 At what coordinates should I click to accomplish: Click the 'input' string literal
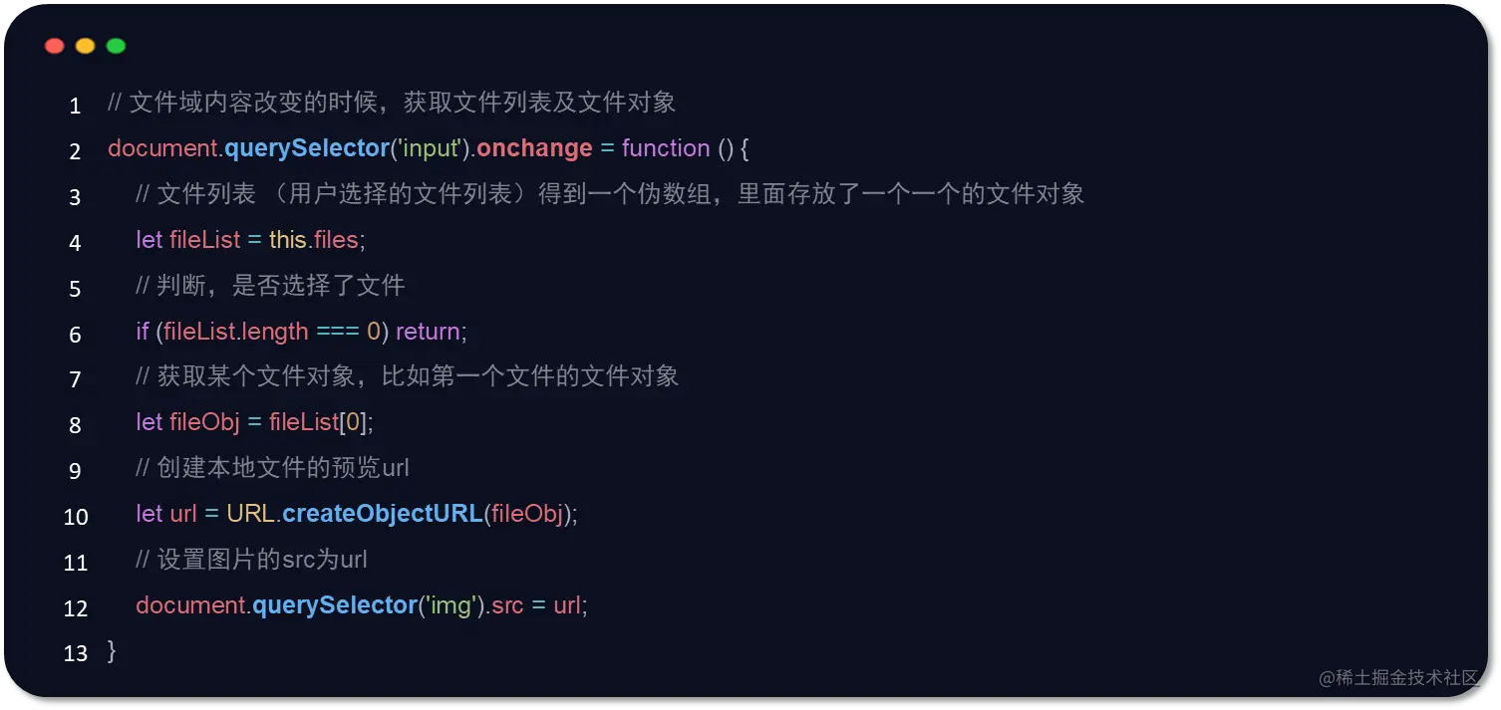point(432,148)
